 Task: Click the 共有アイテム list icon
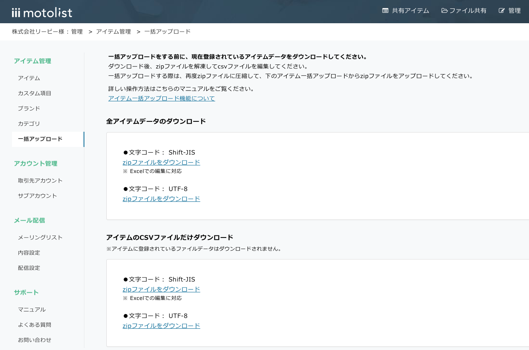pyautogui.click(x=385, y=11)
